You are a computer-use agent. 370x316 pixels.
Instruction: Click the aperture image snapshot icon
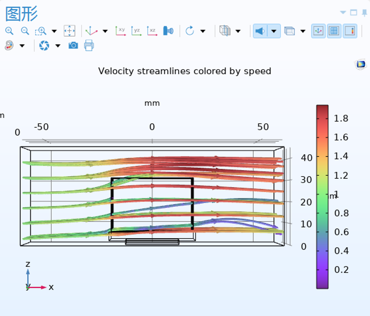44,46
